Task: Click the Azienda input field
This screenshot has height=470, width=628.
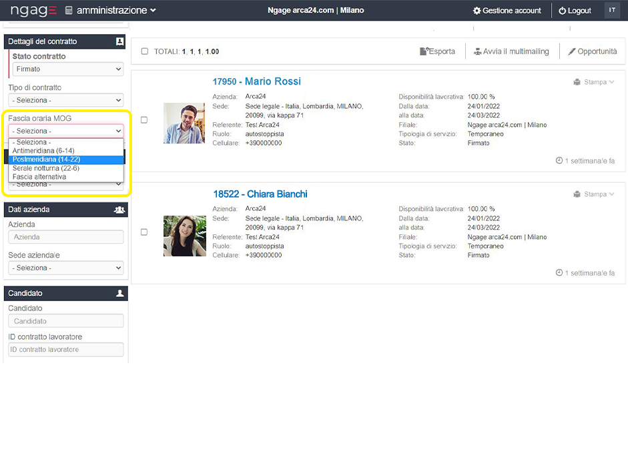Action: [65, 237]
